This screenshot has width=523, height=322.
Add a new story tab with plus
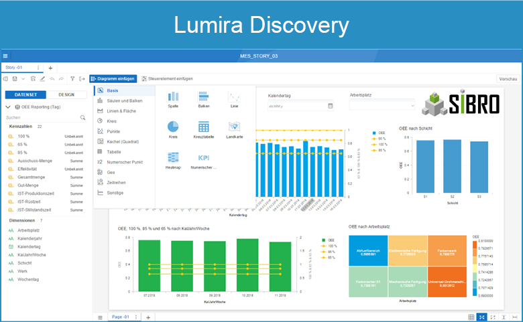[x=50, y=68]
